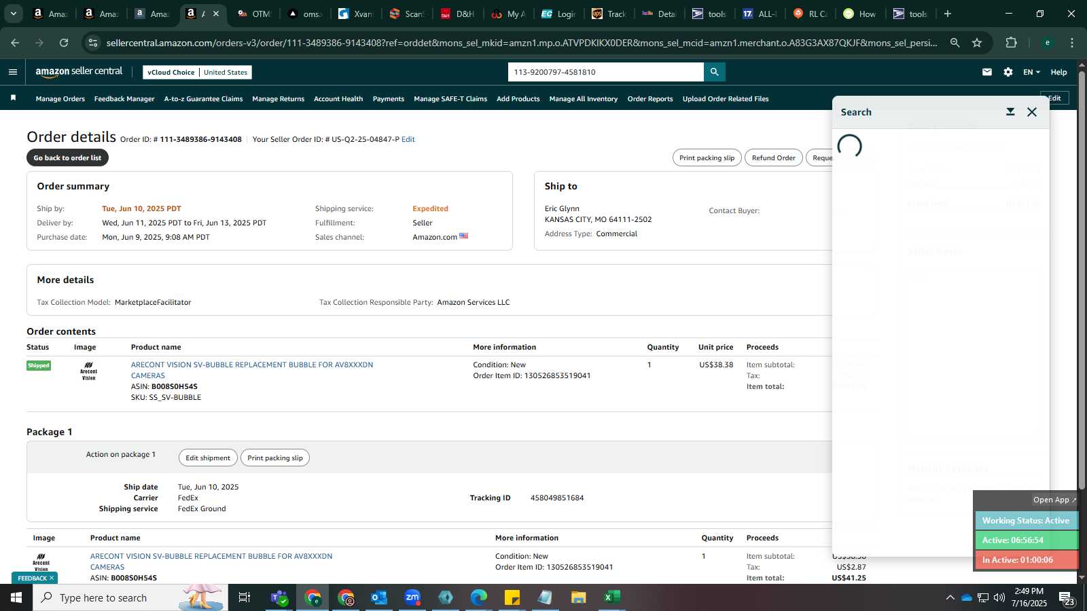This screenshot has width=1087, height=611.
Task: Open the Chrome three-dot menu
Action: pos(1072,43)
